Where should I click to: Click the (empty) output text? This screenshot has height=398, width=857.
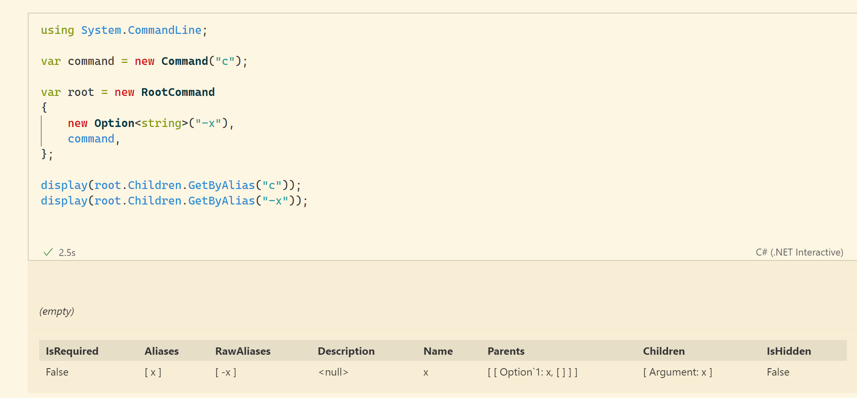pos(57,311)
